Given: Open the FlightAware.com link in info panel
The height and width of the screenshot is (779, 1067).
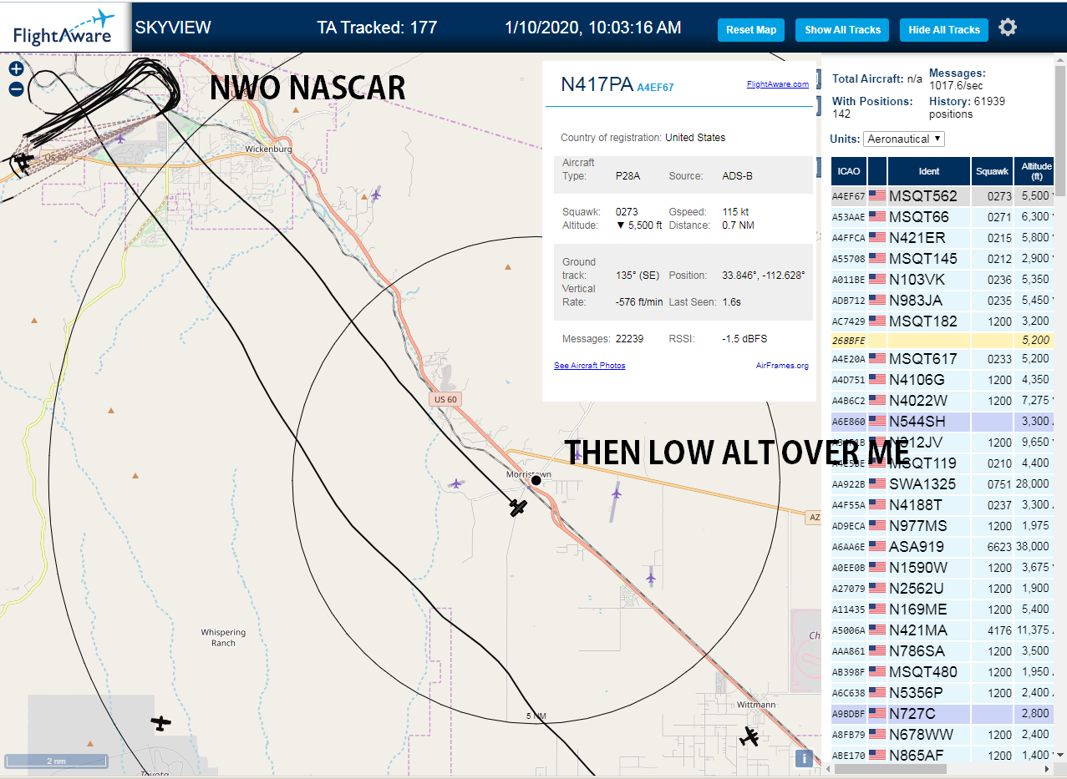Looking at the screenshot, I should click(778, 84).
